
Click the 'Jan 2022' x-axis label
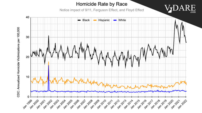tap(182, 104)
